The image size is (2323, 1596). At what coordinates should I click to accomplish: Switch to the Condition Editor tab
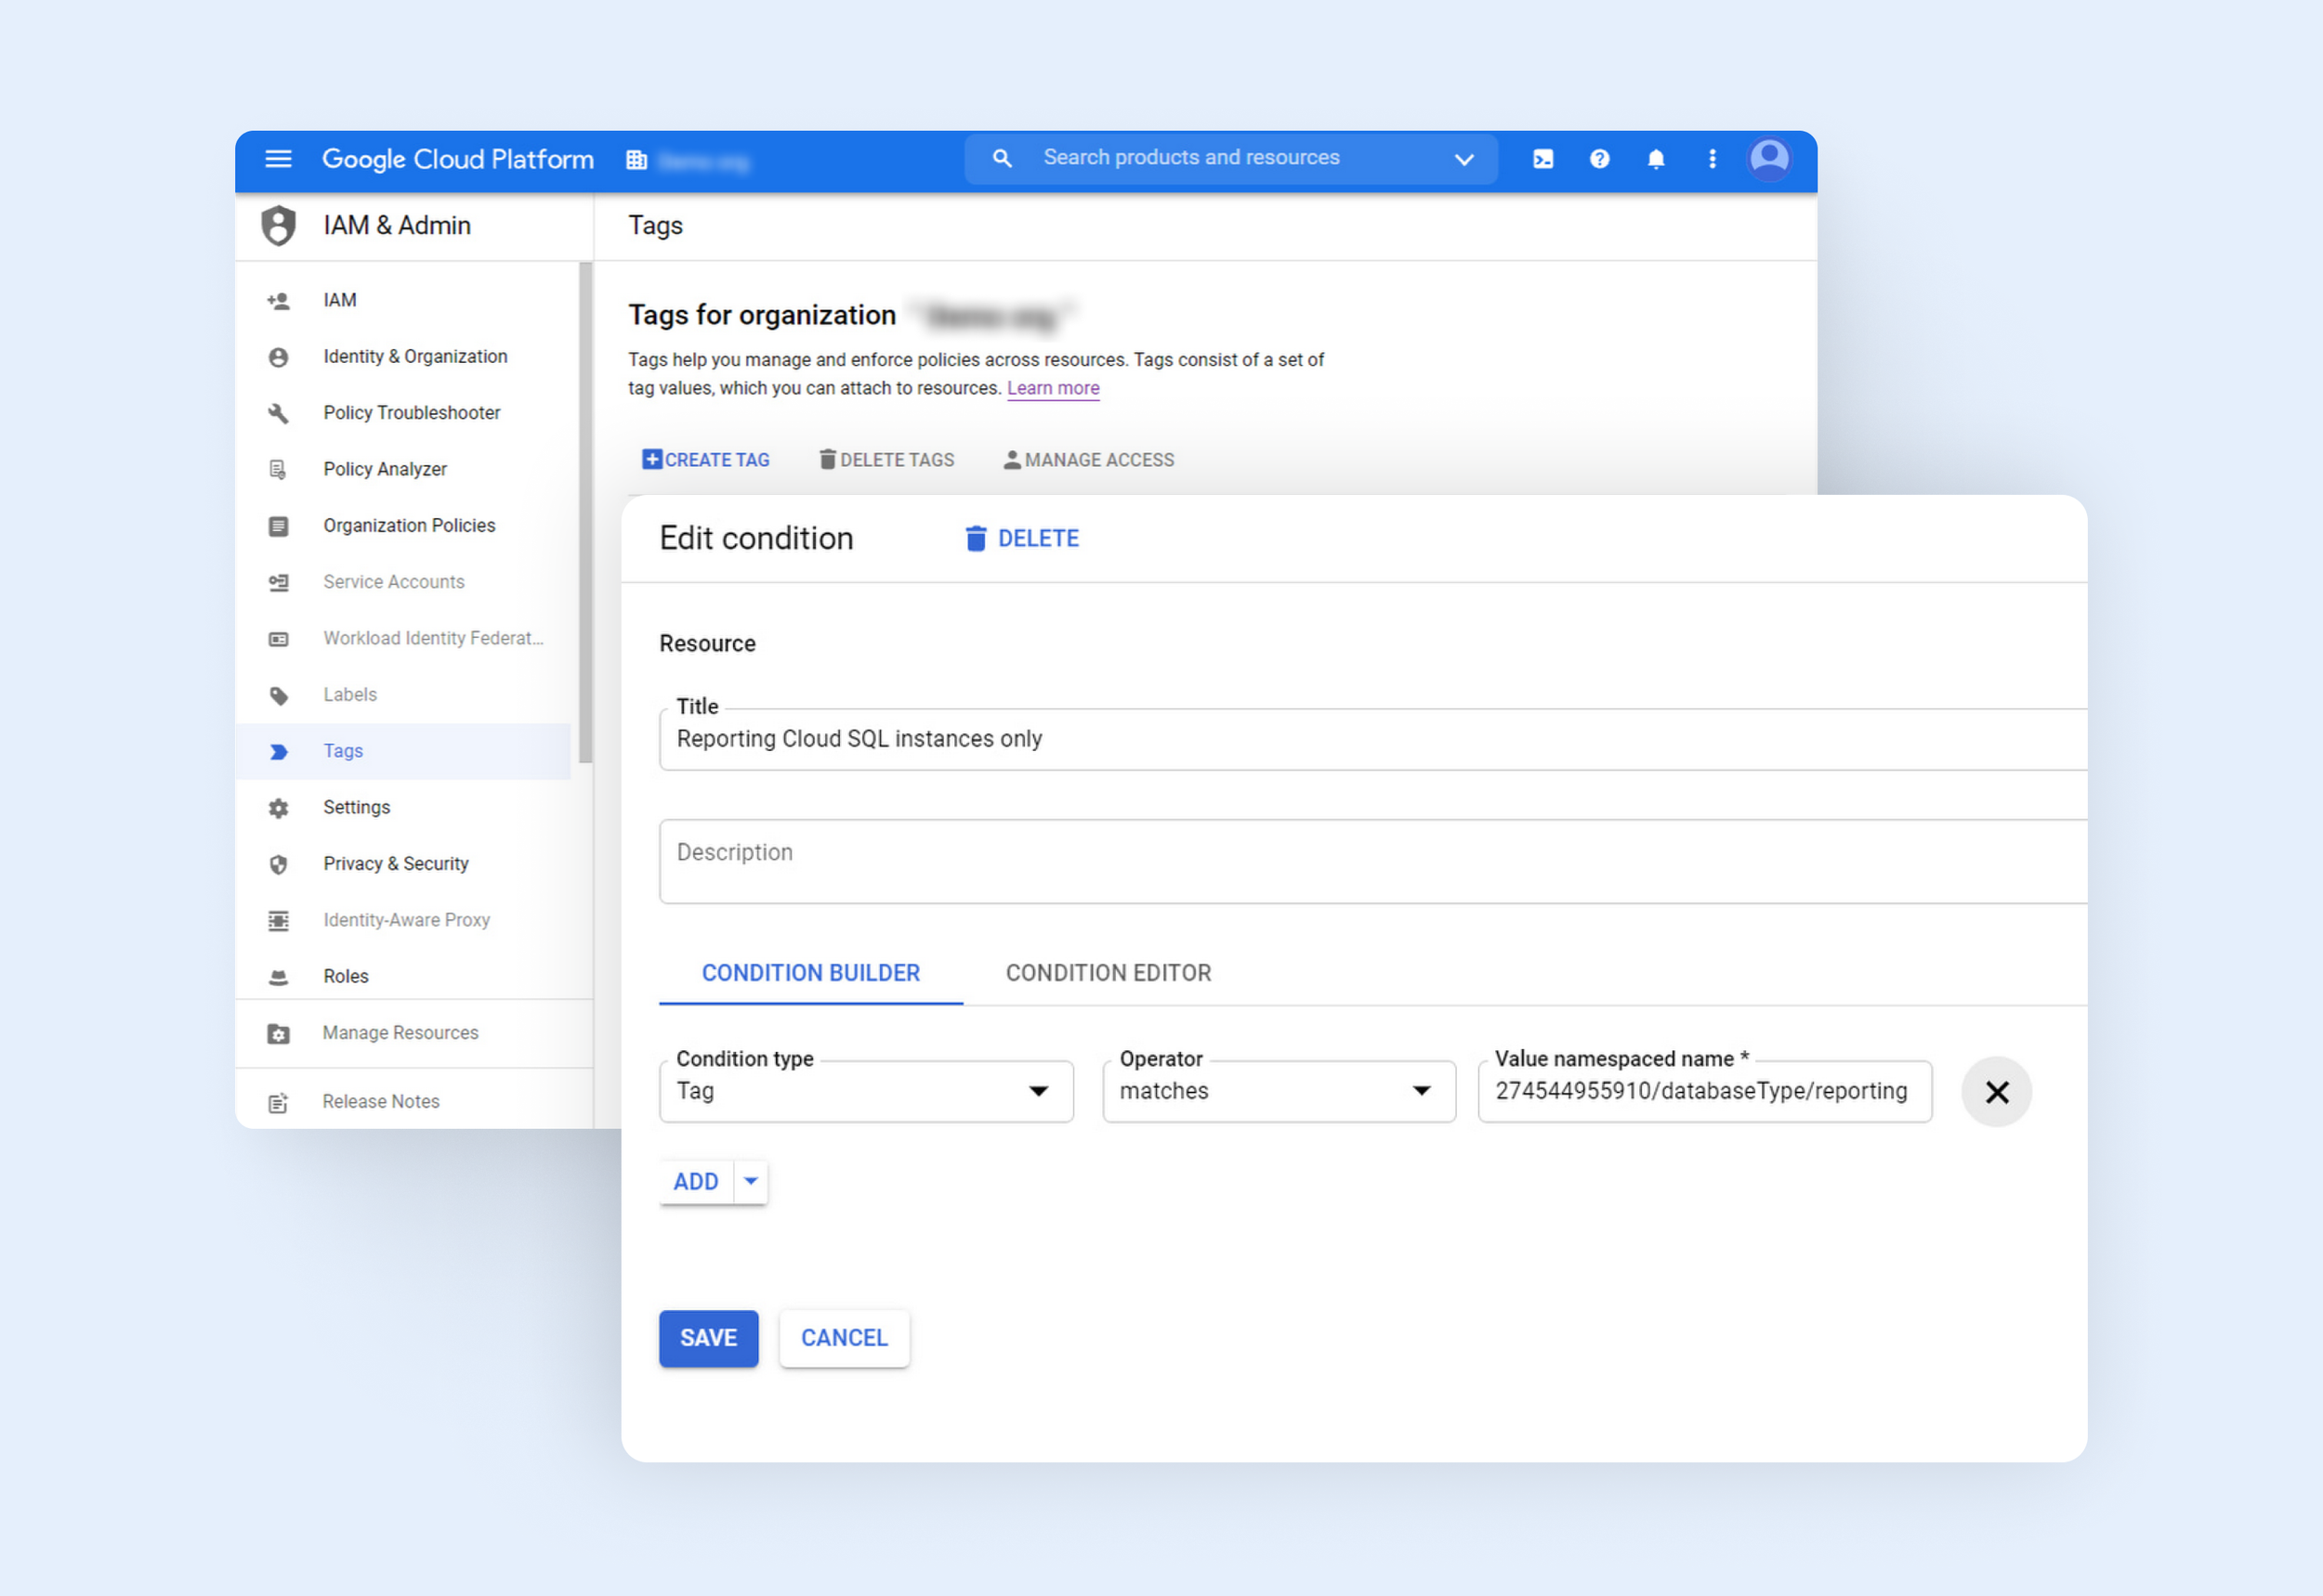(x=1108, y=973)
